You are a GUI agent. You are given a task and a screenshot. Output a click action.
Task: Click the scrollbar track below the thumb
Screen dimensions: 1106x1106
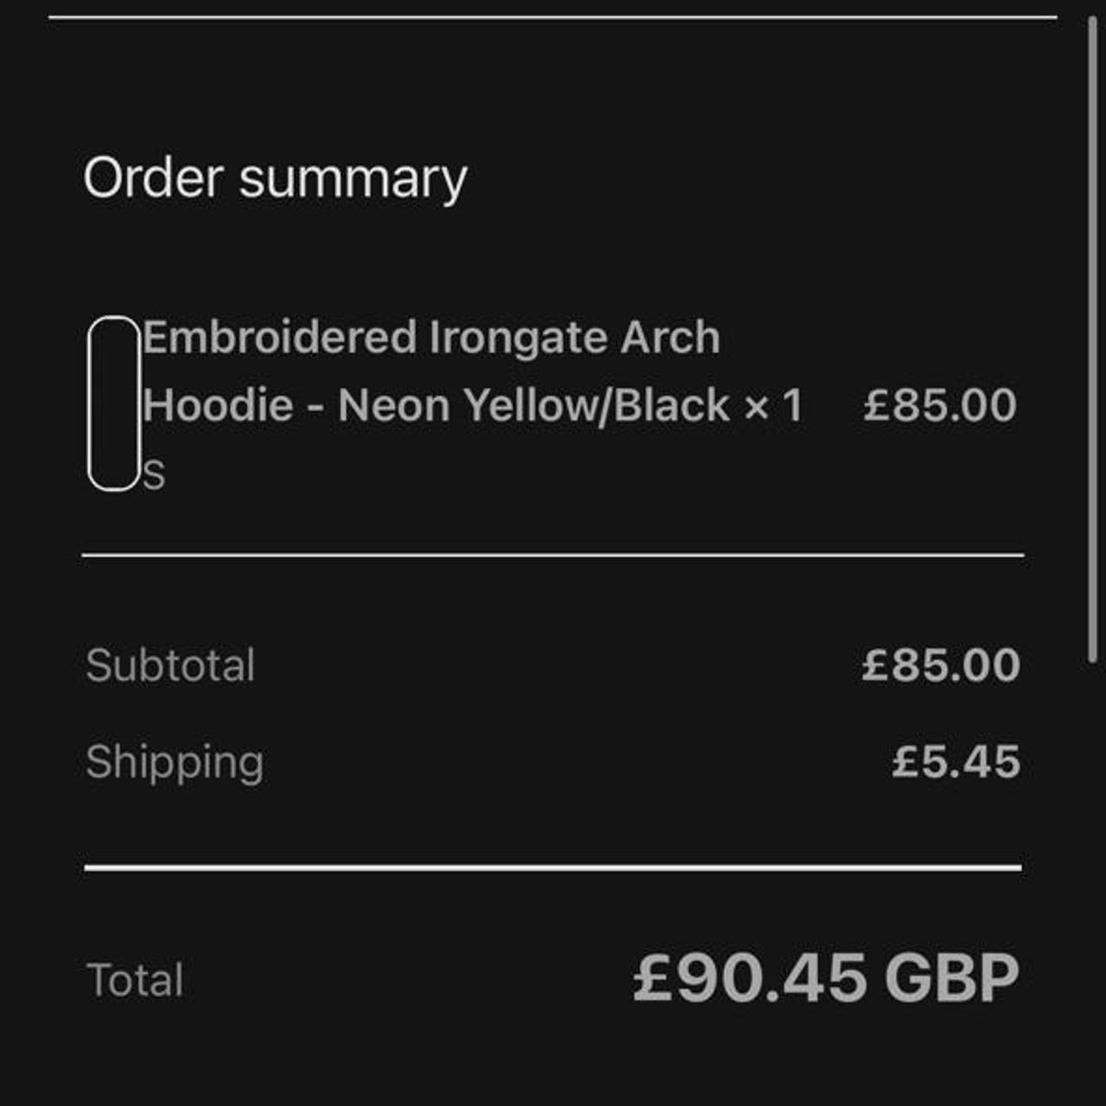(1092, 864)
